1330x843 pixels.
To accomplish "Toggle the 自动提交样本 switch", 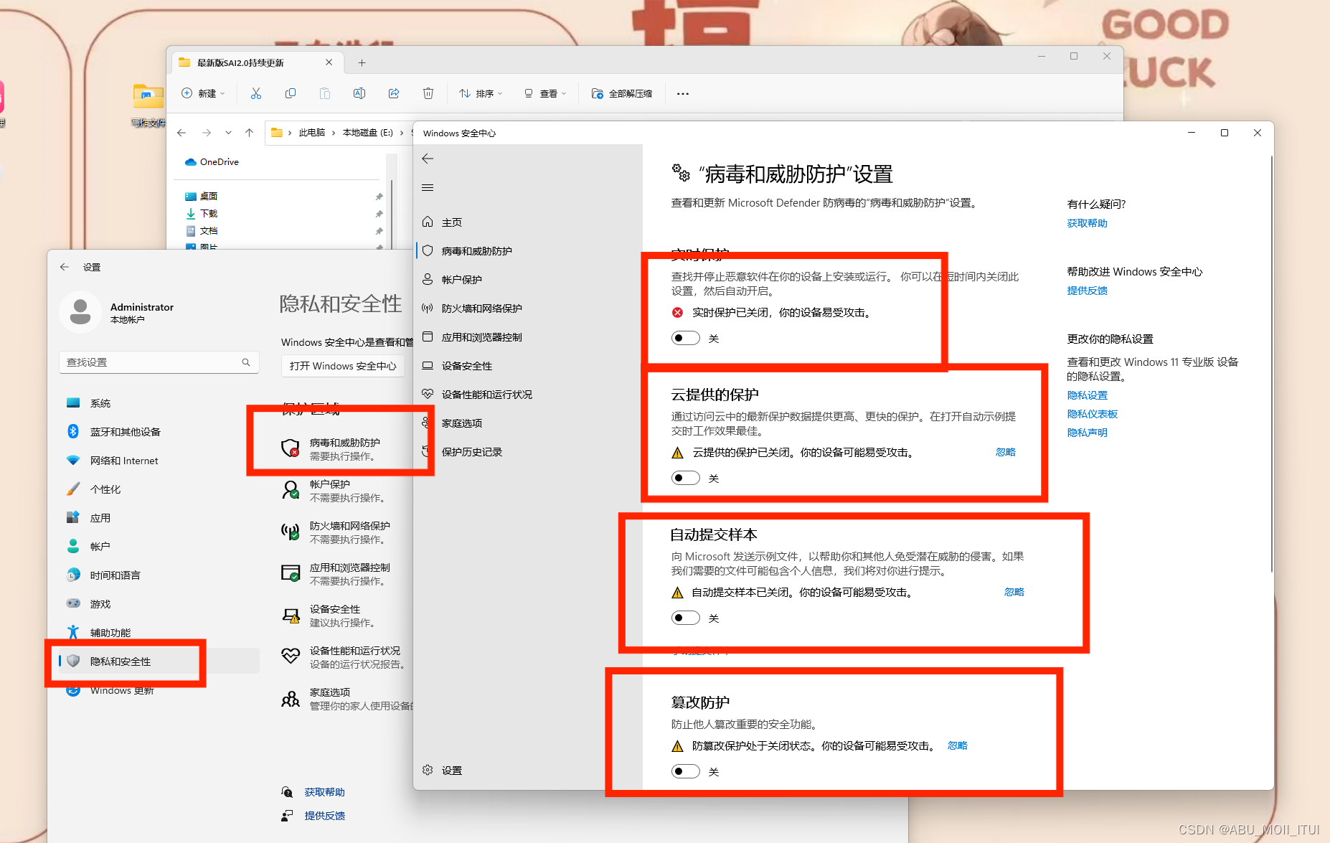I will [686, 618].
